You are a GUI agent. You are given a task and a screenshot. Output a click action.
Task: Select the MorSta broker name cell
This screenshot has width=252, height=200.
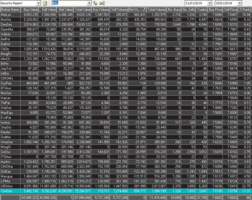[6, 20]
